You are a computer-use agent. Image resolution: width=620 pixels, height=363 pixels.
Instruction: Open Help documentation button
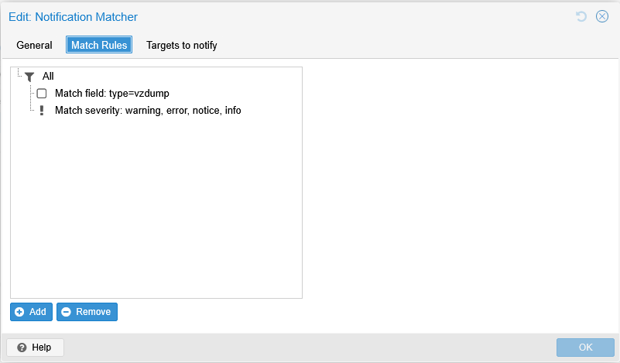pos(35,348)
